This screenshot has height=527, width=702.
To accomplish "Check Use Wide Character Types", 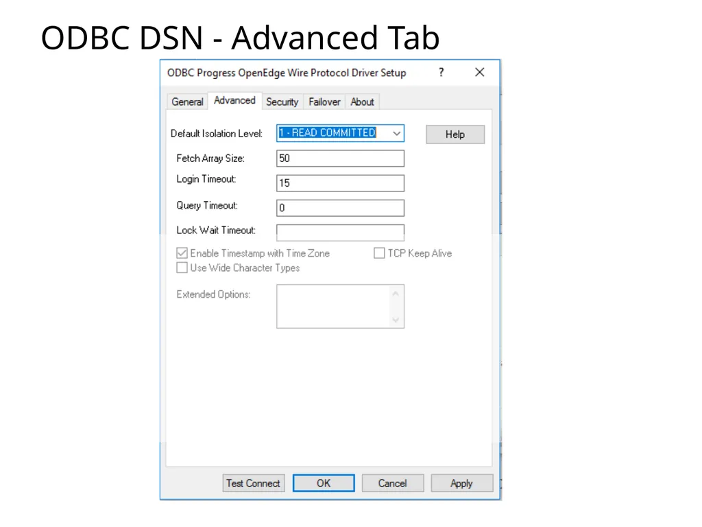I will [x=182, y=268].
